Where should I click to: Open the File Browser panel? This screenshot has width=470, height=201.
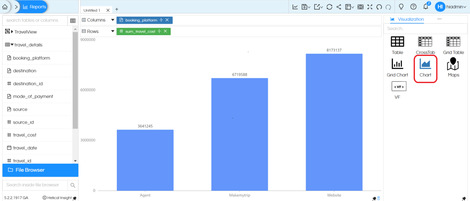[40, 170]
